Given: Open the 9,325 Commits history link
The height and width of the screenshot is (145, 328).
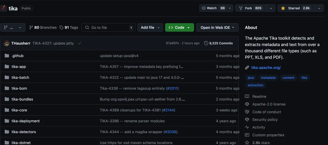Looking at the screenshot, I should [218, 43].
